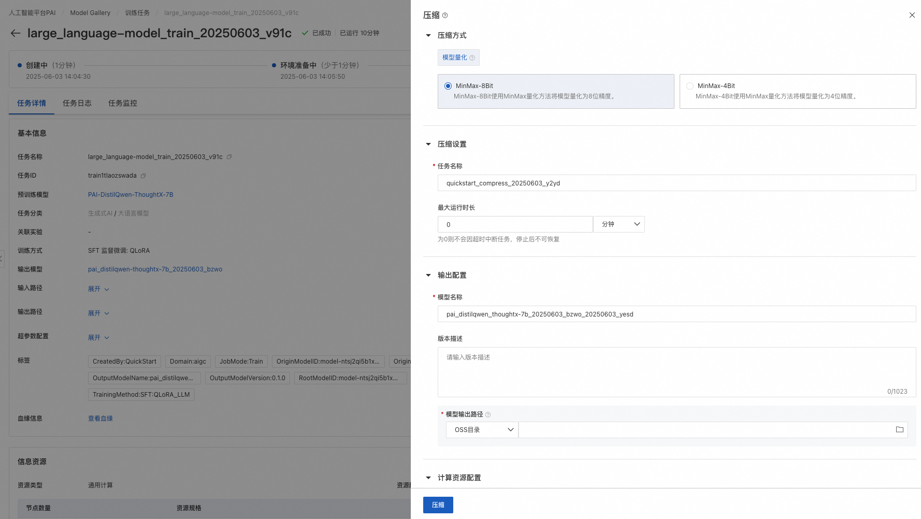The image size is (921, 519).
Task: Select the MinMax-4Bit radio option
Action: (690, 86)
